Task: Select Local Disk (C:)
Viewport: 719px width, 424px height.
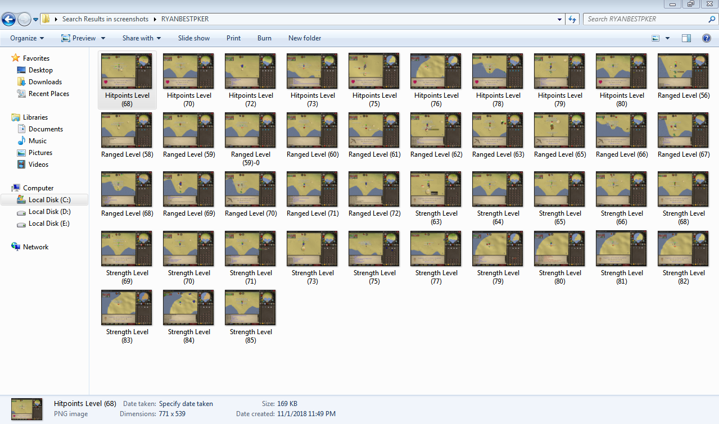Action: [49, 200]
